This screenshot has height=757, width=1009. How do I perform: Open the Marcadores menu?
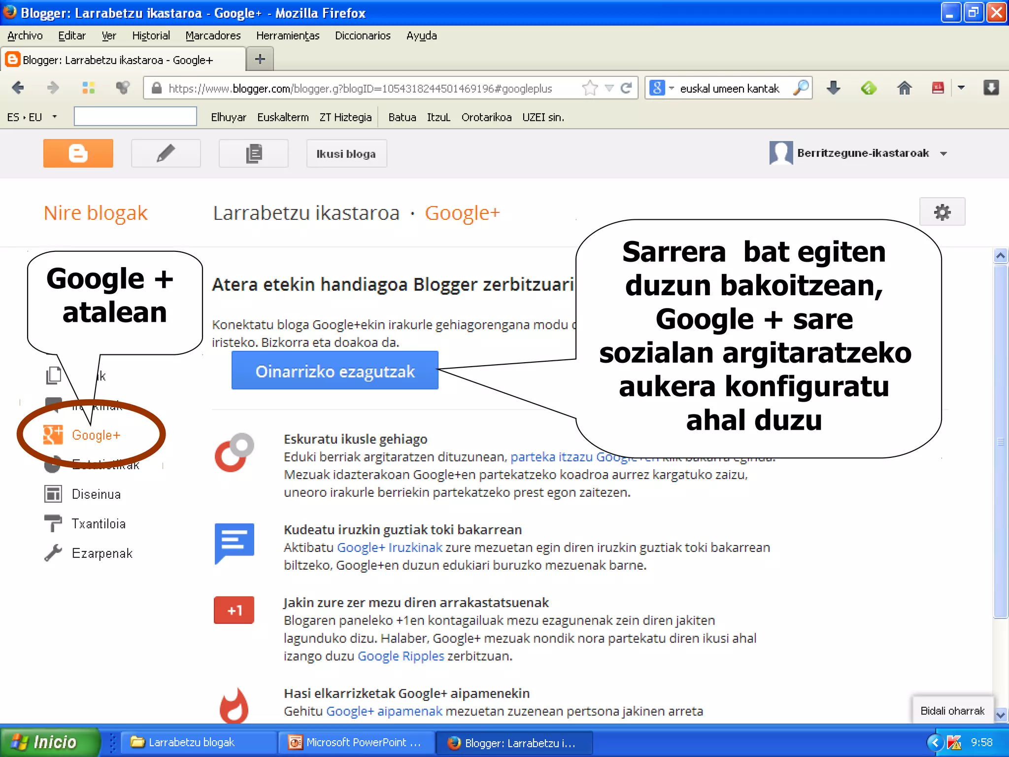click(213, 35)
